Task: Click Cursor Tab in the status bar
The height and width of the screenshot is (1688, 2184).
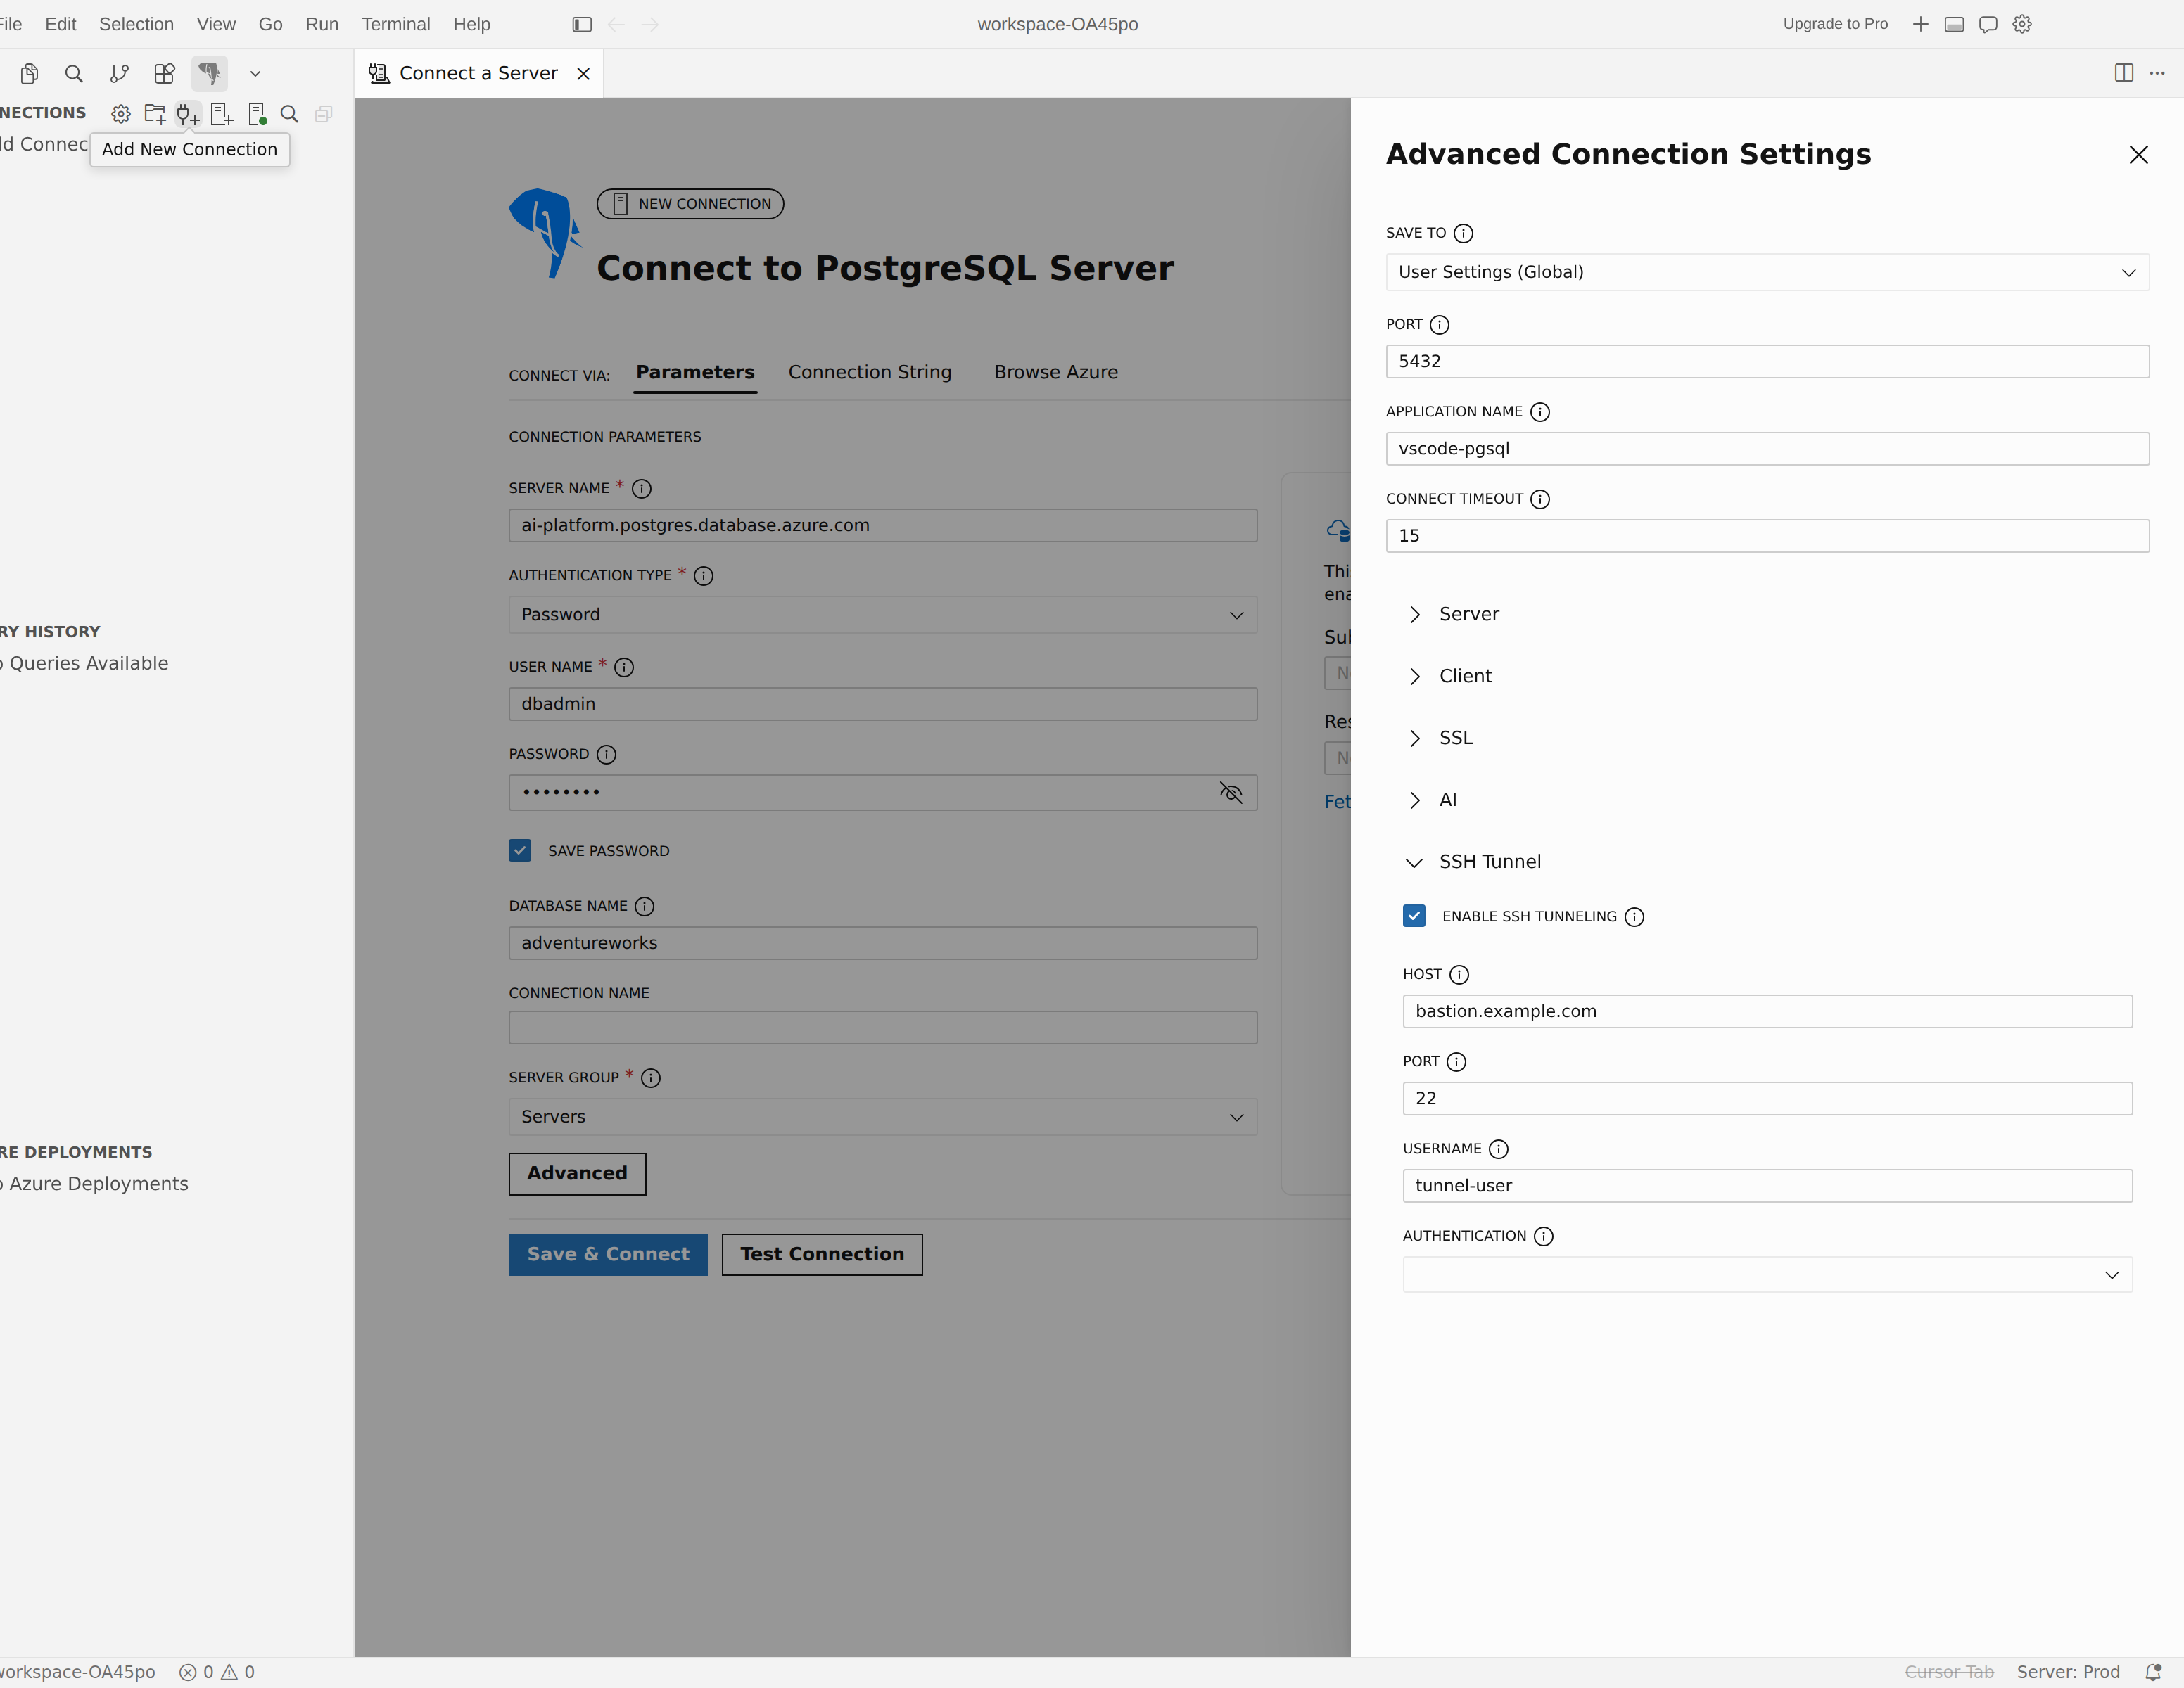Action: coord(1949,1672)
